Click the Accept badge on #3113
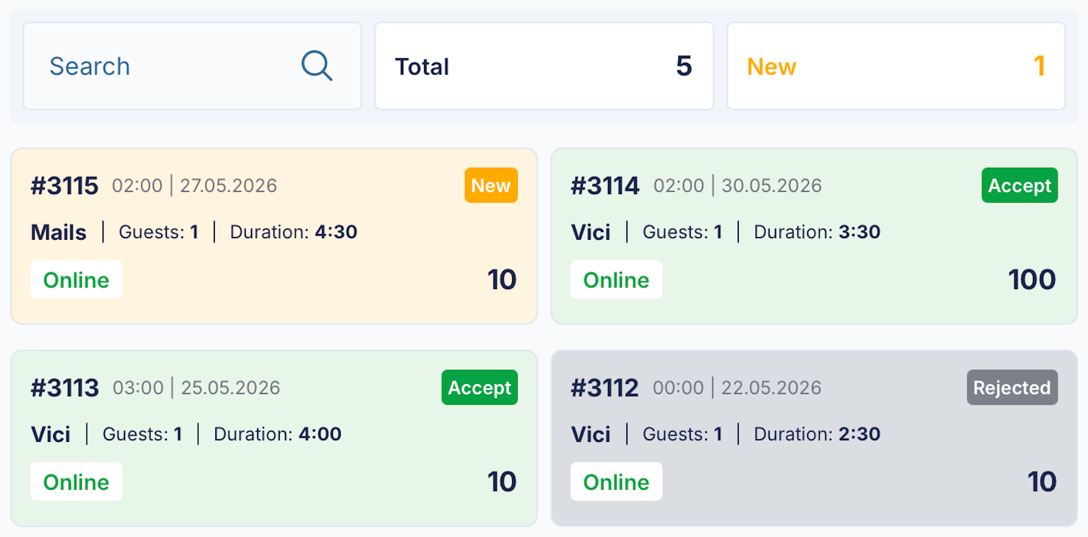1088x537 pixels. (x=480, y=387)
